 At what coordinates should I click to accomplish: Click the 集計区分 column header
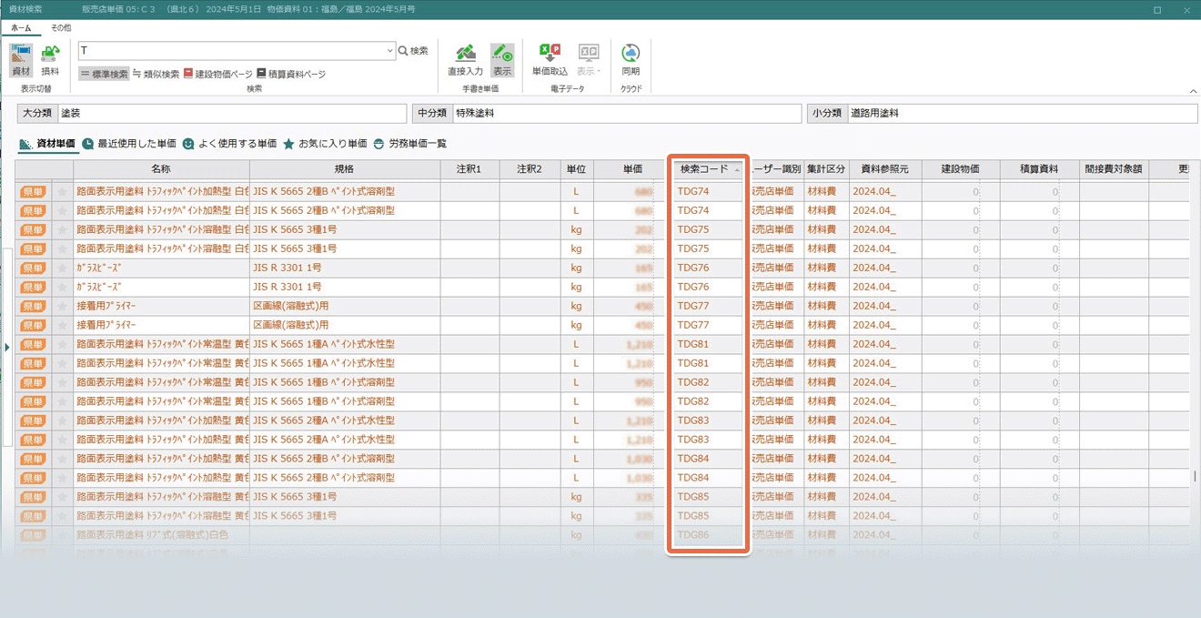pos(825,169)
